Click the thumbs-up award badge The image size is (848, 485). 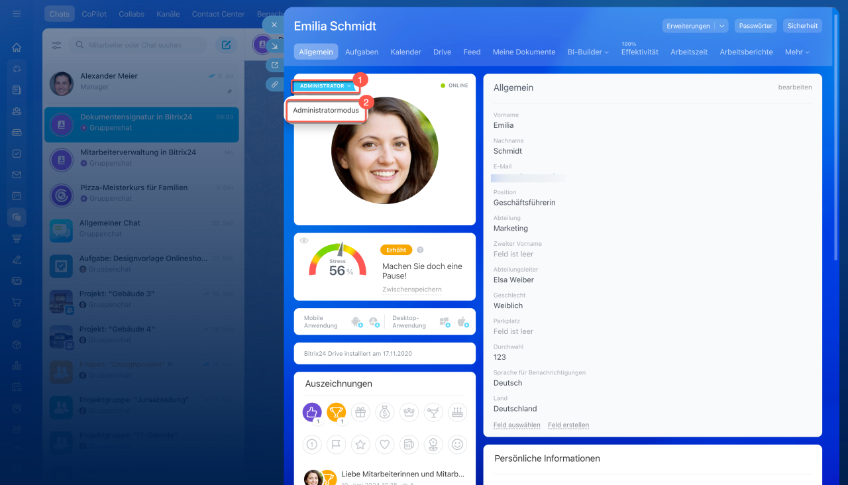312,413
